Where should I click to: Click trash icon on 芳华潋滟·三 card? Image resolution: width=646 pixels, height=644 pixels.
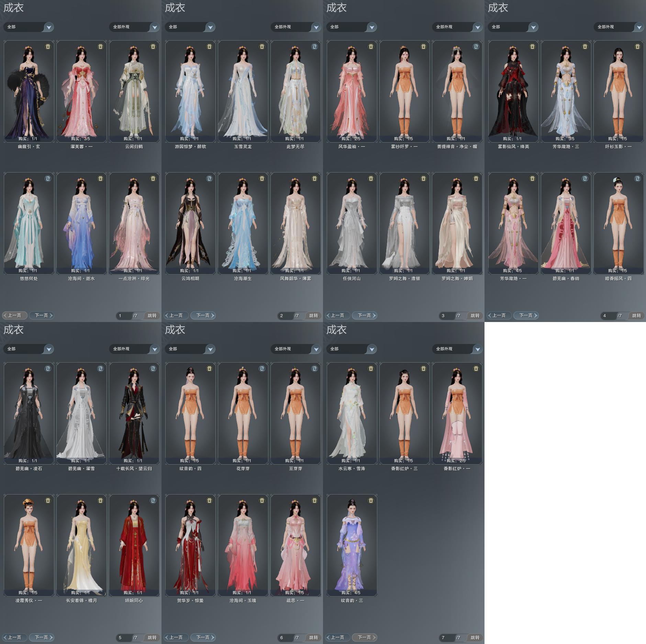(x=585, y=46)
